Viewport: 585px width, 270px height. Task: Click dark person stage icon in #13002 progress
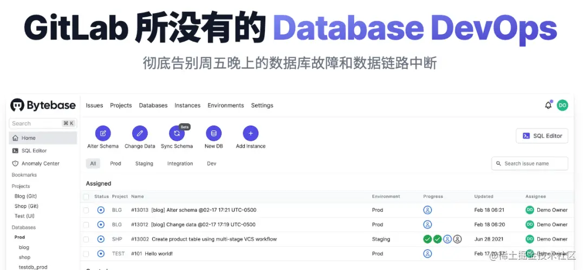coord(457,239)
